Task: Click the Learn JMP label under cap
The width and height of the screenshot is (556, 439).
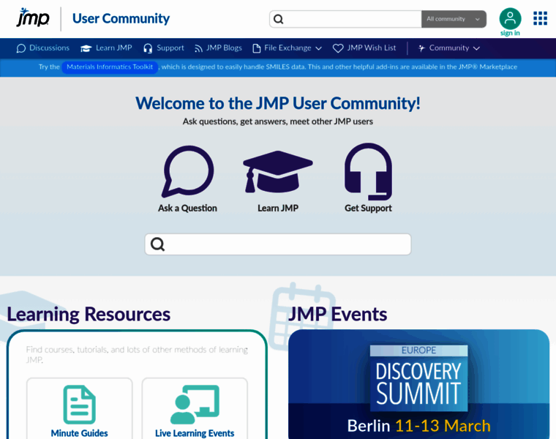Action: (x=278, y=208)
